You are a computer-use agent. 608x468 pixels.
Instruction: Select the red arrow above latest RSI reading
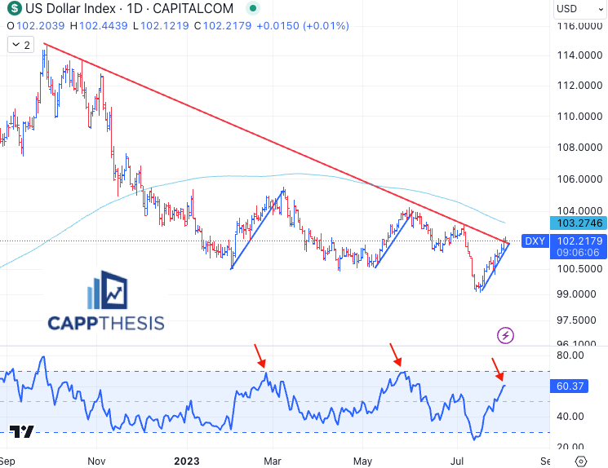[497, 369]
